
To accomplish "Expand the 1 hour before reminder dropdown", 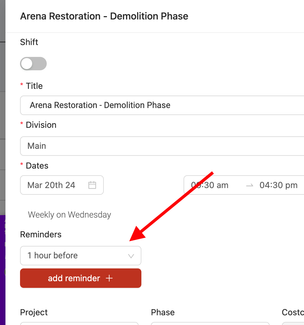I will click(81, 256).
